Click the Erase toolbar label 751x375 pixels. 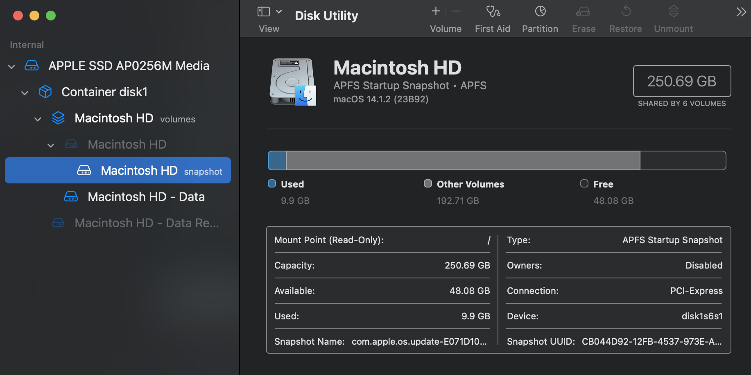coord(584,29)
